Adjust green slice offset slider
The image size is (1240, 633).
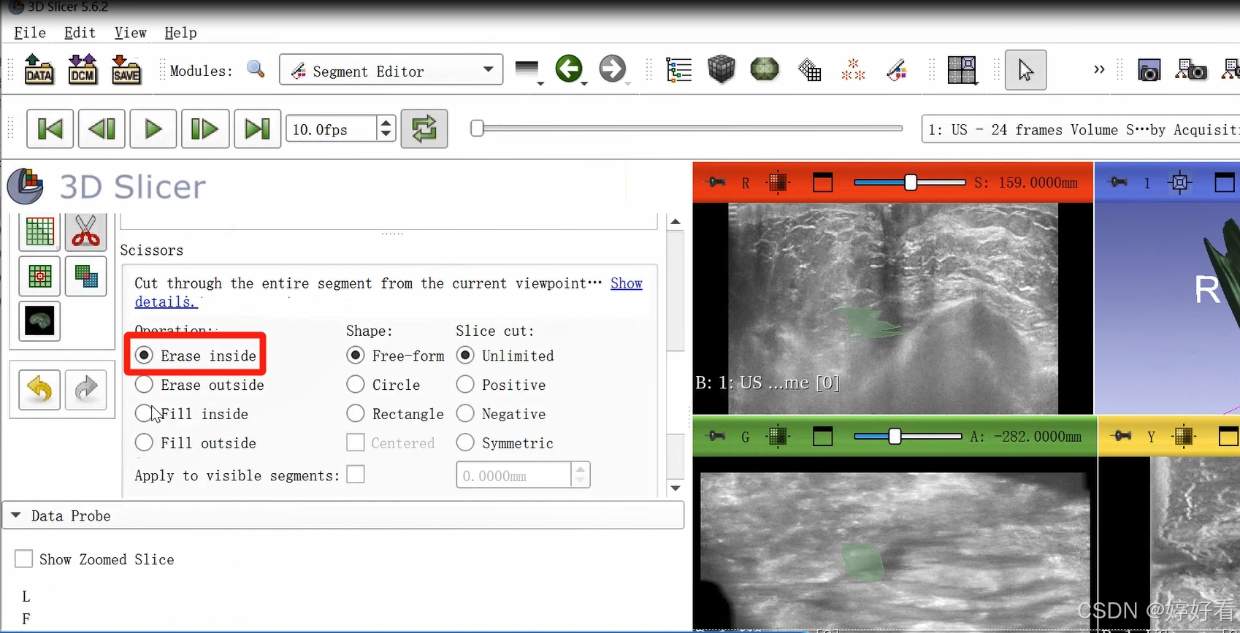tap(908, 437)
